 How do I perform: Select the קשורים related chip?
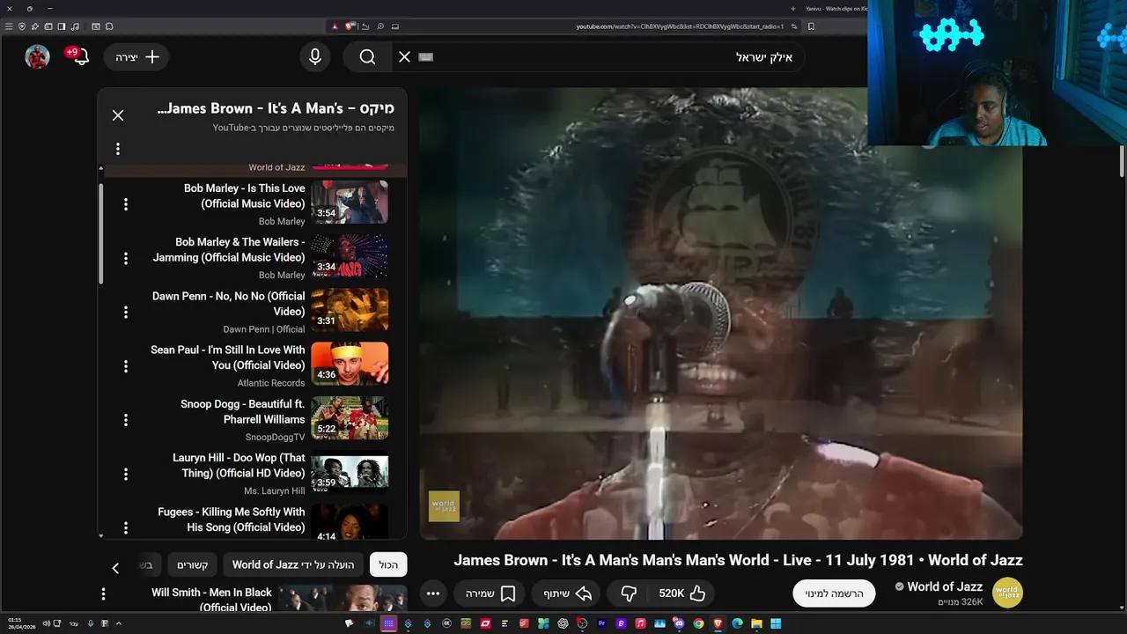coord(192,564)
